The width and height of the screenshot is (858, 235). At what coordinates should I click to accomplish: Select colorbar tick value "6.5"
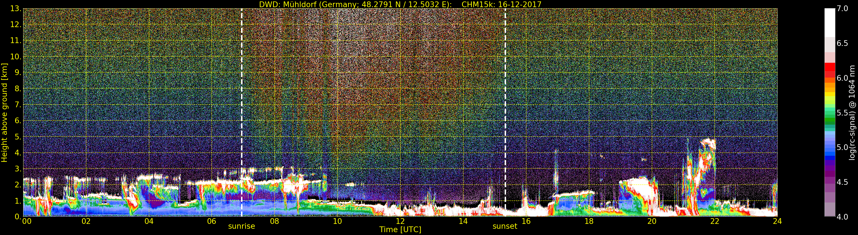point(842,43)
